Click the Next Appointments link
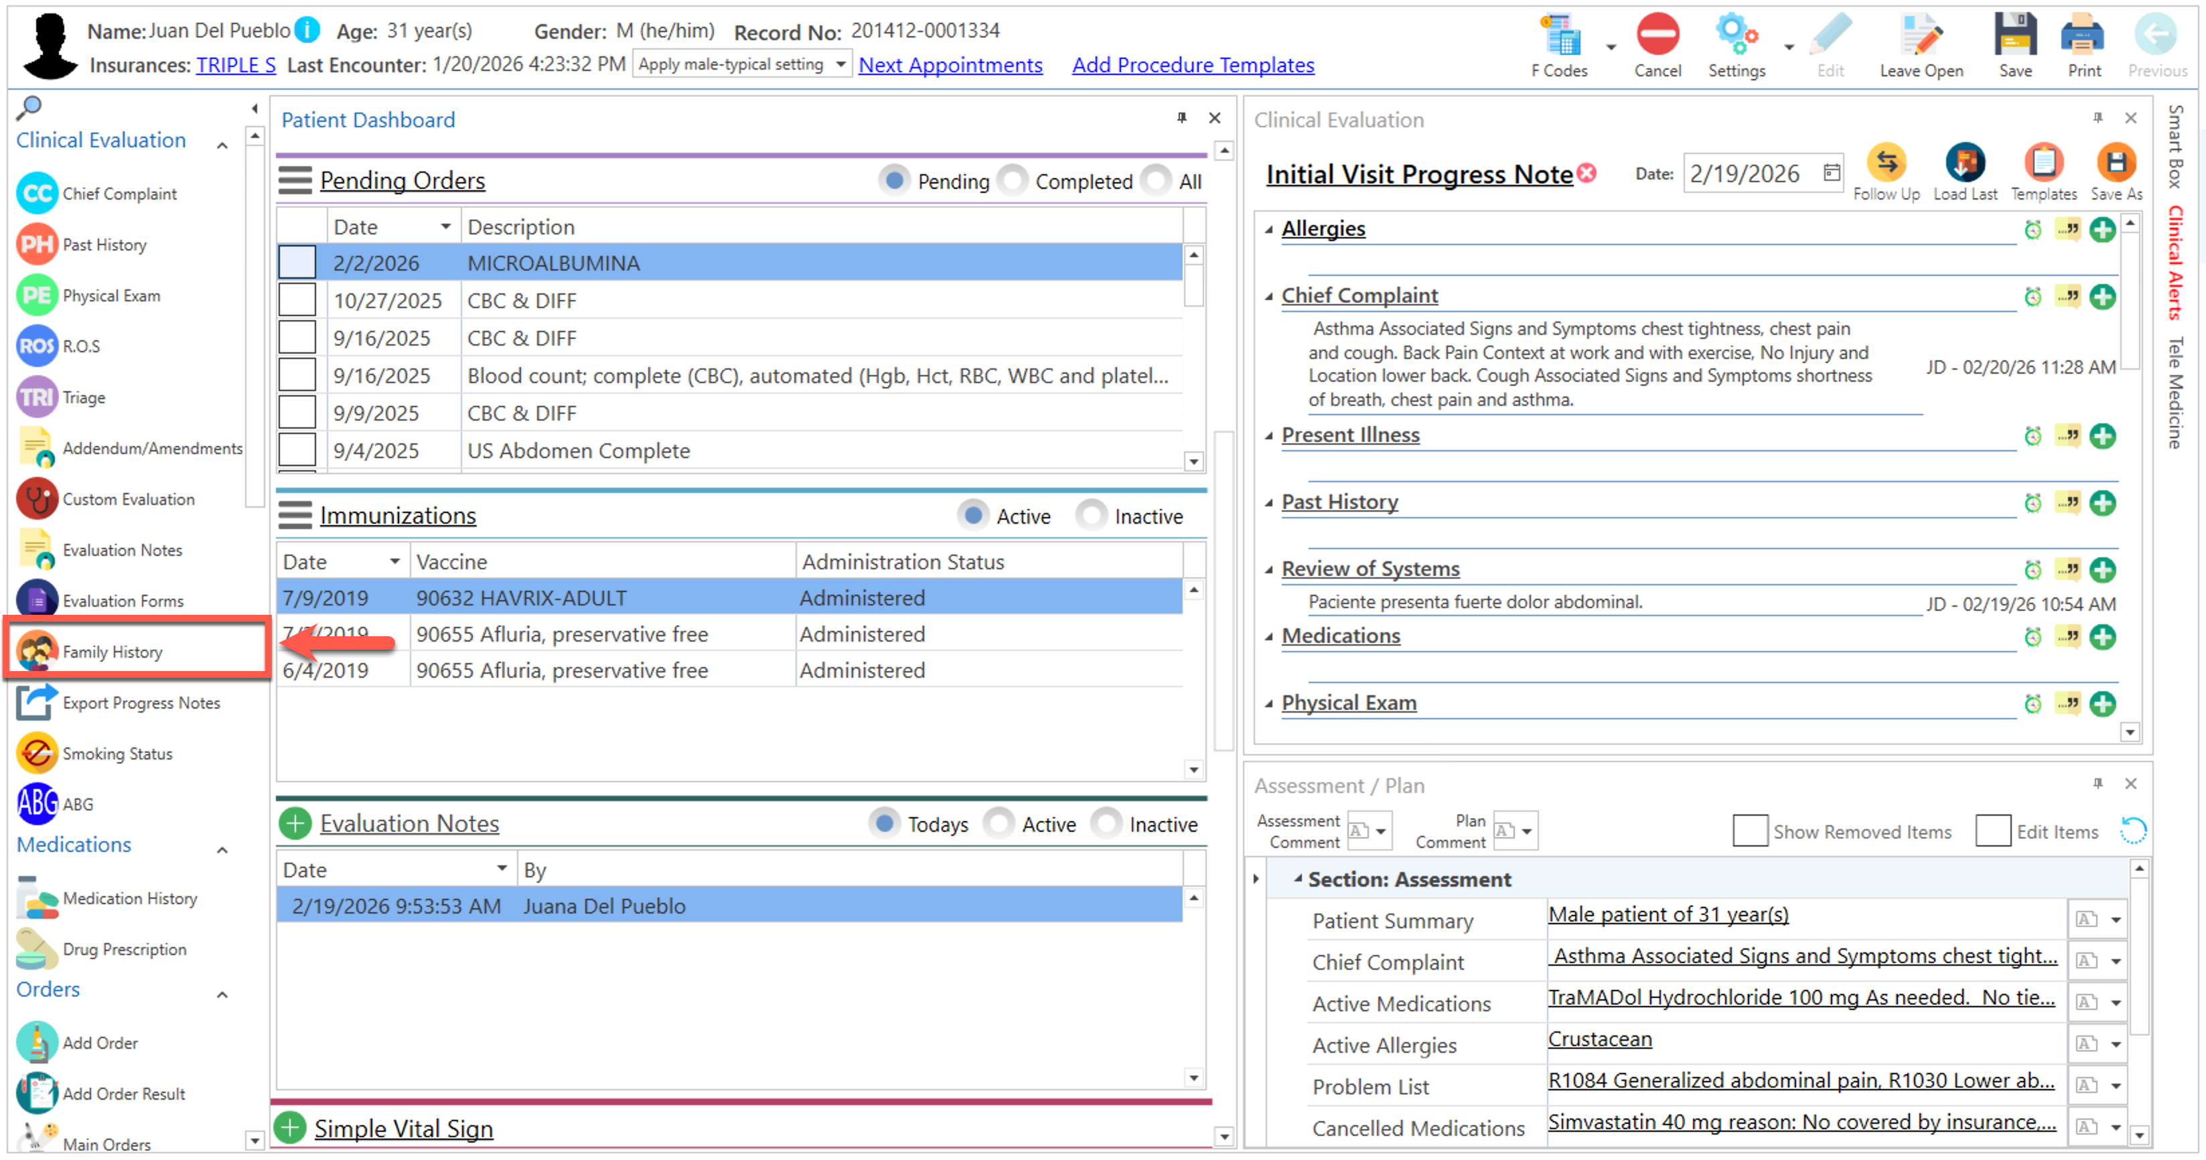The width and height of the screenshot is (2206, 1160). coord(950,65)
